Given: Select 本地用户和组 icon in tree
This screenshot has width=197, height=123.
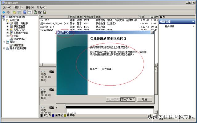Looking at the screenshot, I should click(11, 33).
